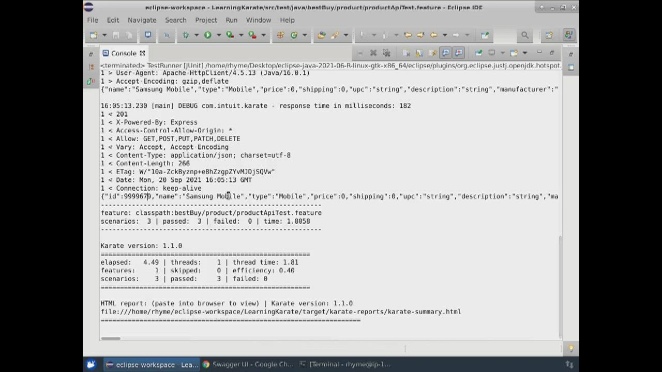Viewport: 662px width, 372px height.
Task: Open the Navigate menu
Action: click(142, 20)
